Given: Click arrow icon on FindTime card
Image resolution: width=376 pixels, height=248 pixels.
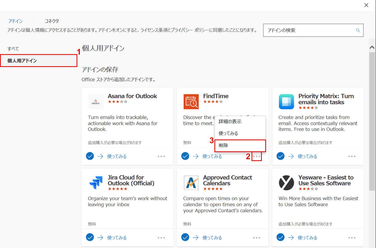Looking at the screenshot, I should 195,156.
